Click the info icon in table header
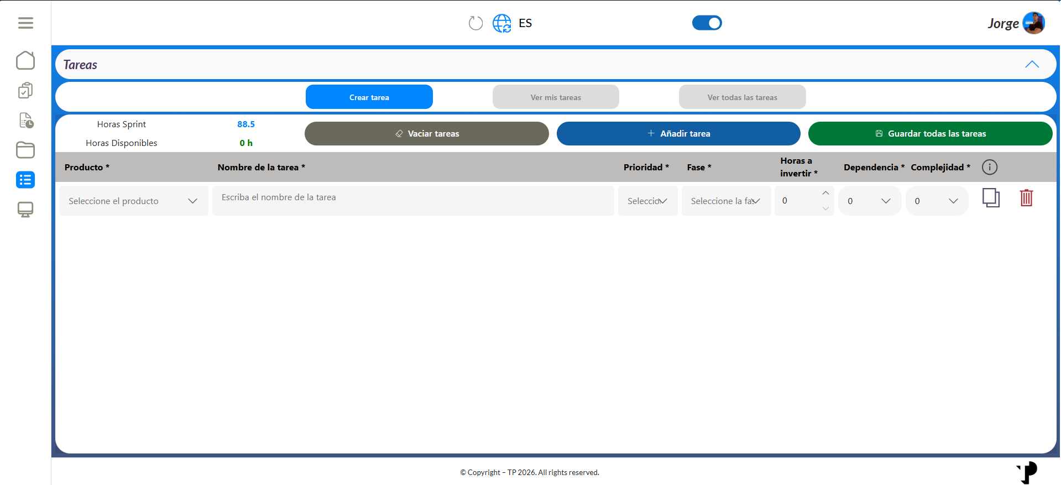 point(990,167)
